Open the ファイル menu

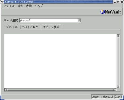pos(9,6)
